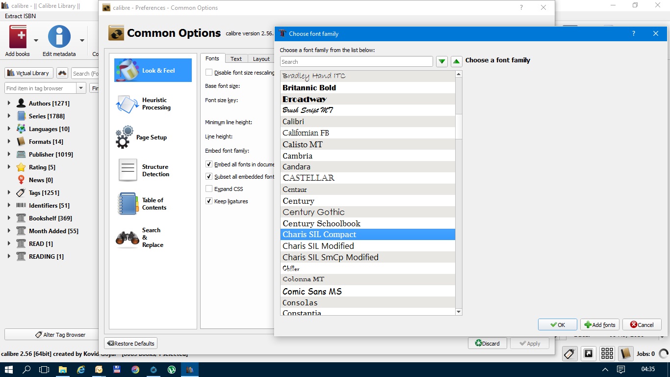
Task: Expand the Authors category in tag browser
Action: tap(8, 104)
